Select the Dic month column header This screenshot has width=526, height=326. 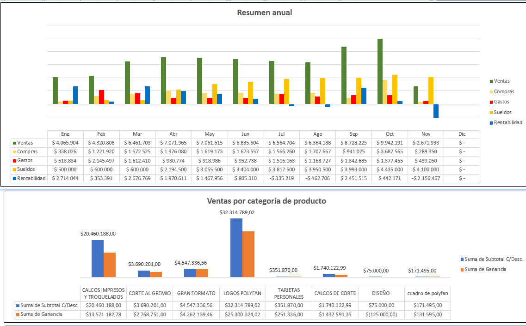(x=462, y=134)
